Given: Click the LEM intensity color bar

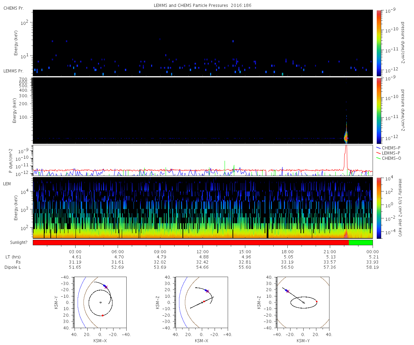Looking at the screenshot, I should tap(378, 208).
